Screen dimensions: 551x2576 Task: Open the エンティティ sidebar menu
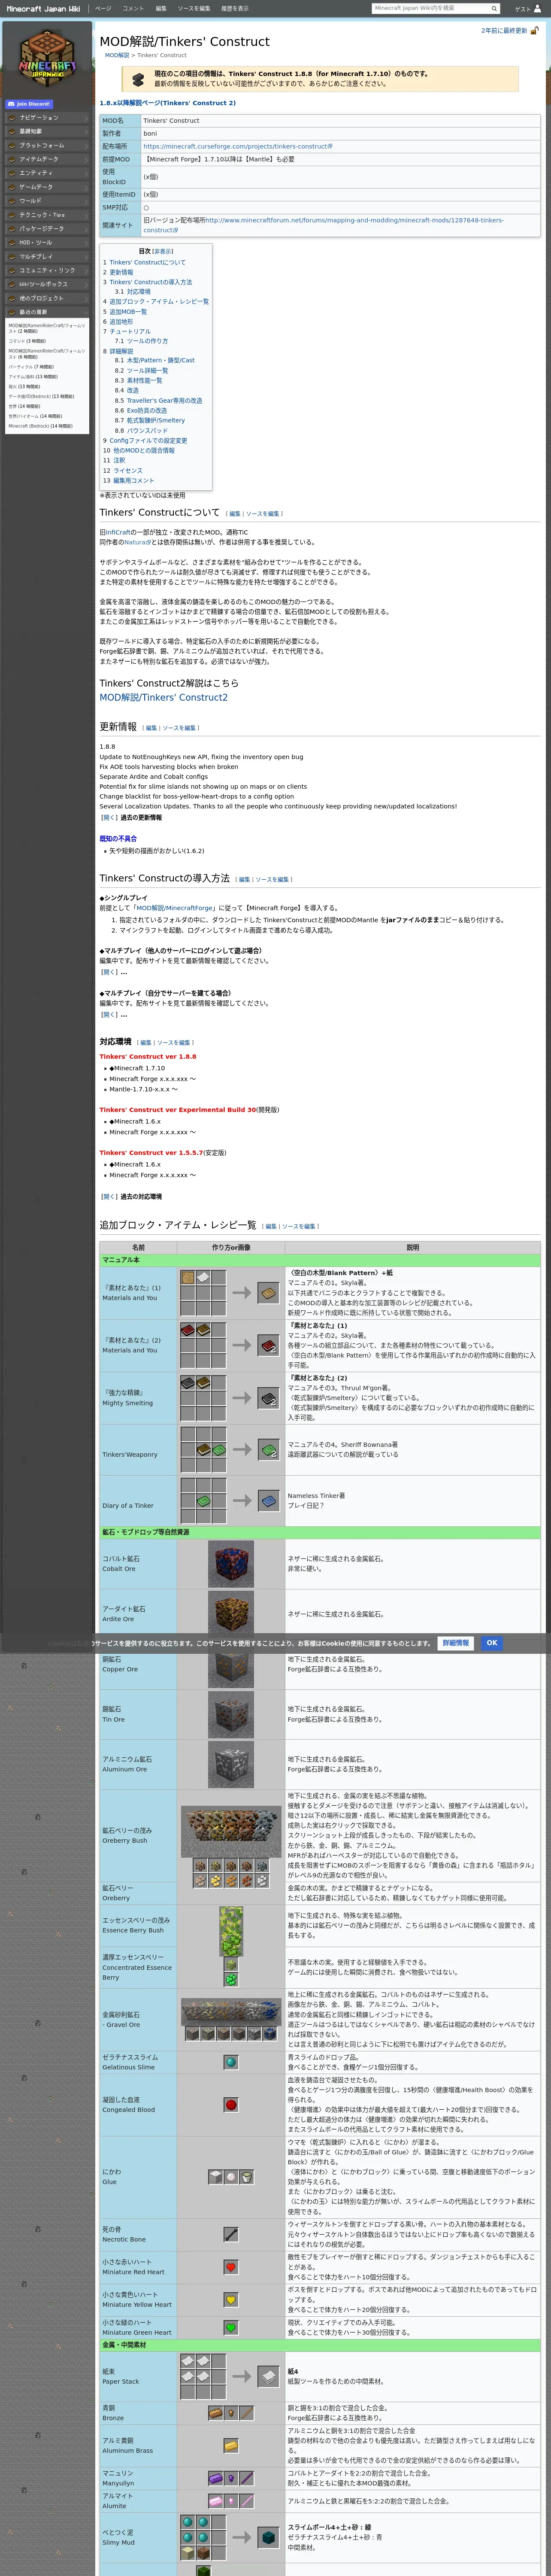47,173
